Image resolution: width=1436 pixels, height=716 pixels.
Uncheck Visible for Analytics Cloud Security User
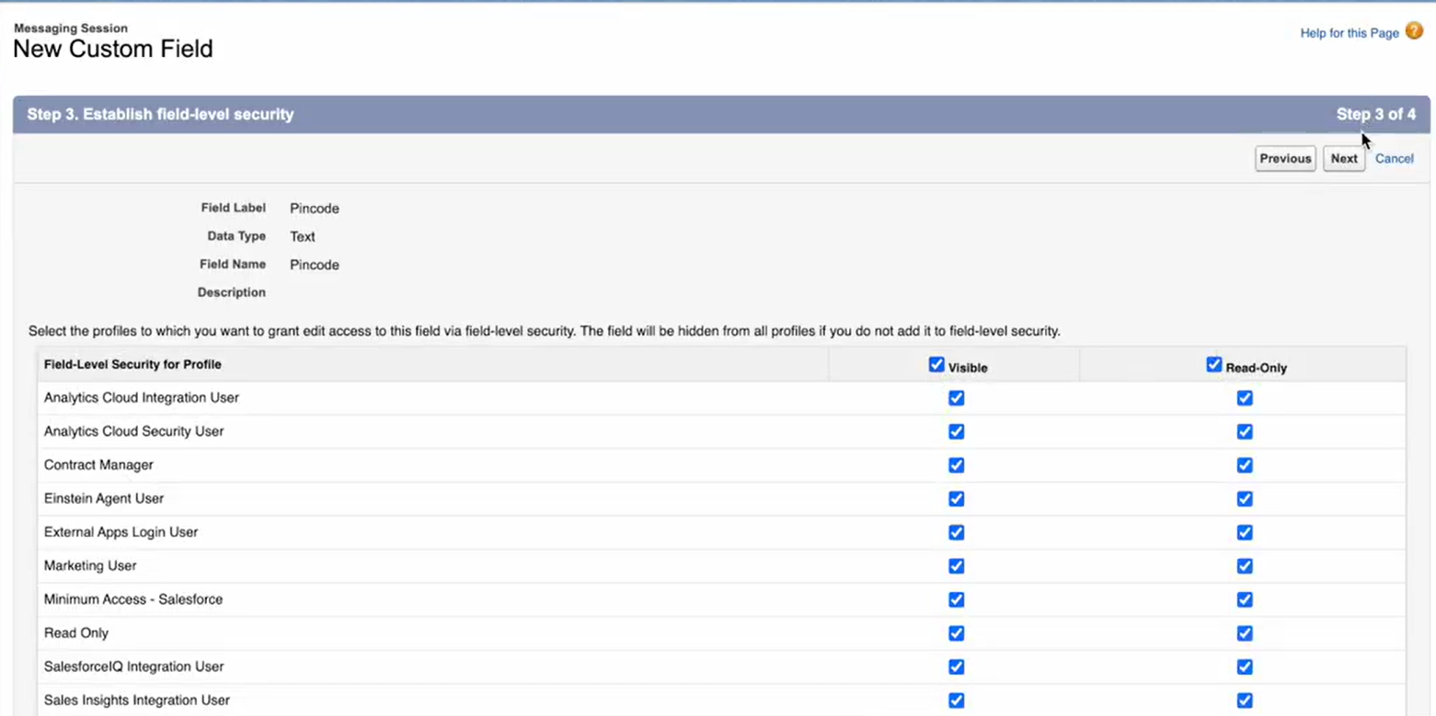coord(956,432)
